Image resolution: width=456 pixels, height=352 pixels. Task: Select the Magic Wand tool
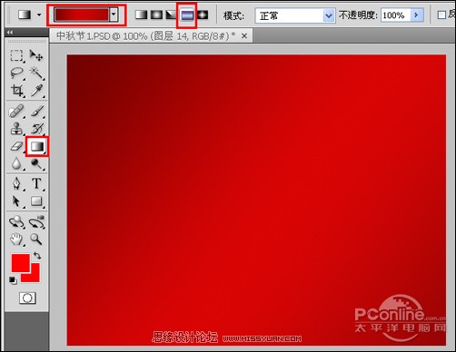[36, 73]
